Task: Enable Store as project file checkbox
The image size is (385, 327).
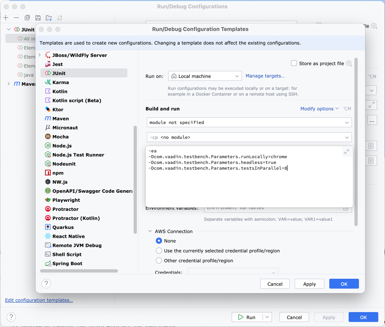Action: pos(293,63)
